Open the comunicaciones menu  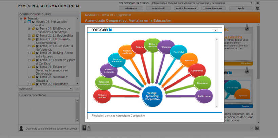[214, 8]
